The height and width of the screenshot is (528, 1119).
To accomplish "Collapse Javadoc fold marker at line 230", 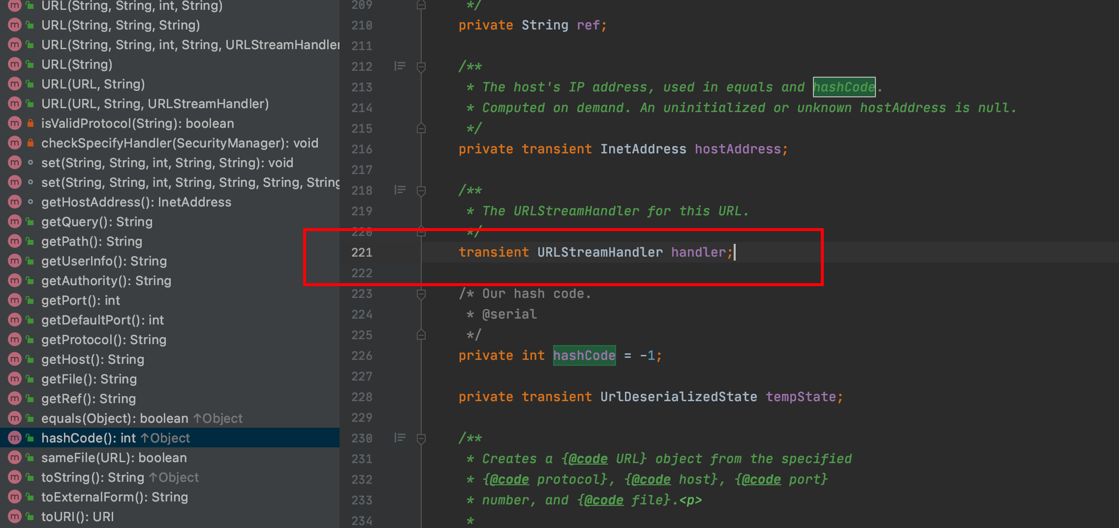I will point(421,438).
